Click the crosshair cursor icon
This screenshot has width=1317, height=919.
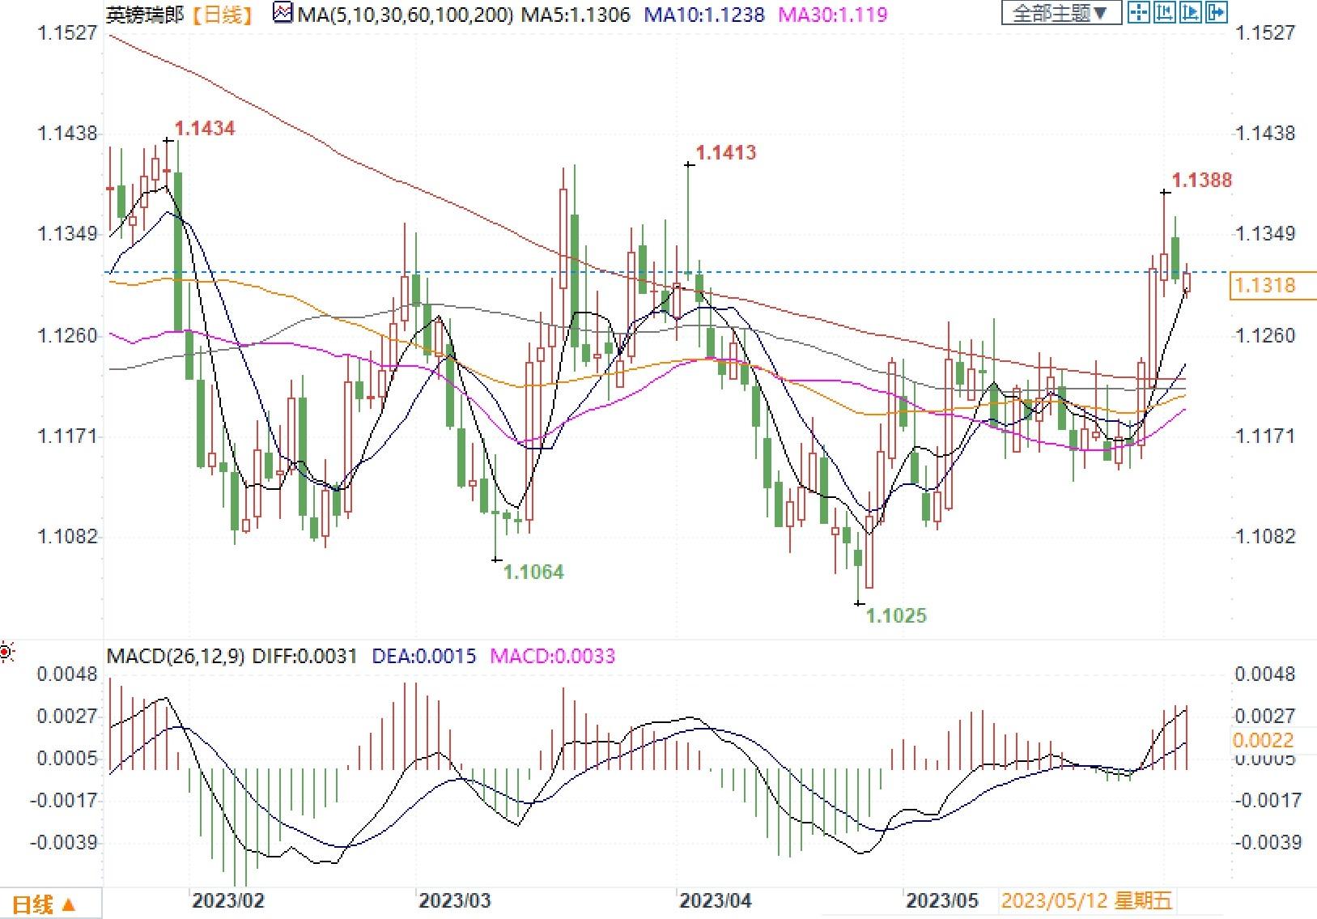(x=1139, y=12)
